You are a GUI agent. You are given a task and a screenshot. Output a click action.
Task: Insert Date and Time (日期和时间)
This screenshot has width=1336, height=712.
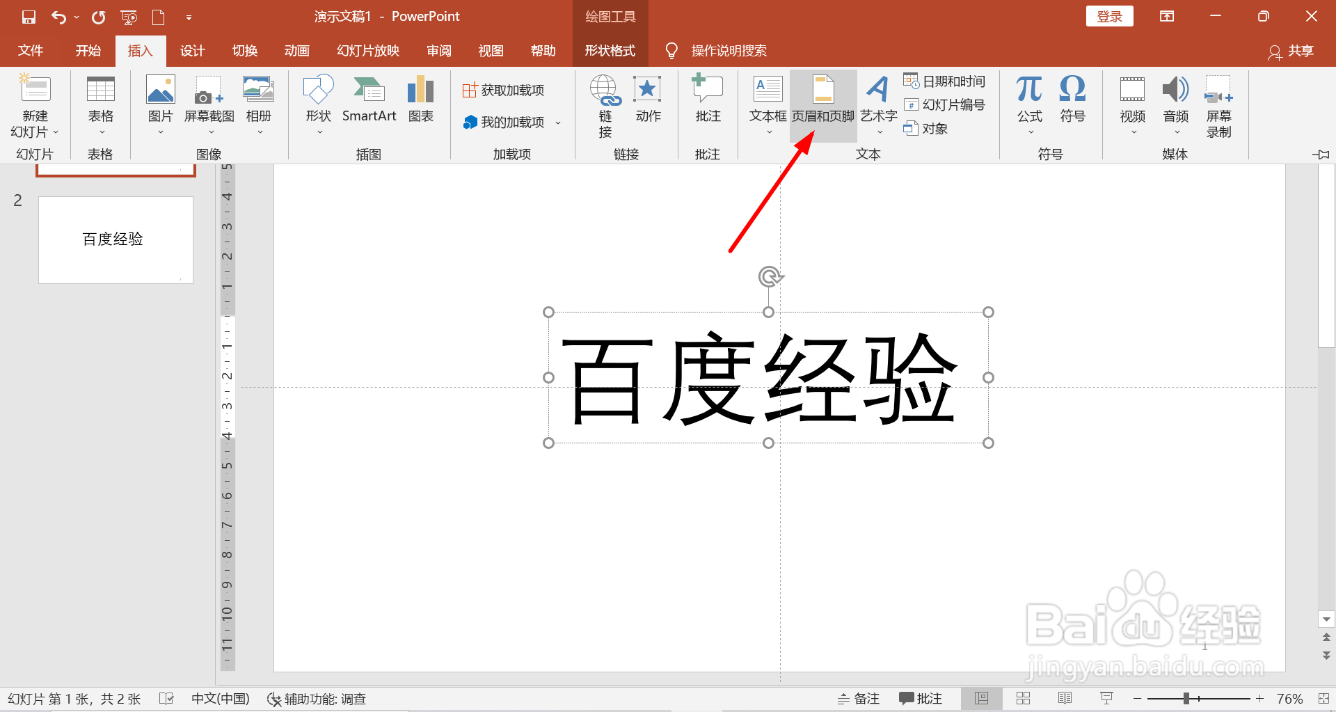pos(944,81)
